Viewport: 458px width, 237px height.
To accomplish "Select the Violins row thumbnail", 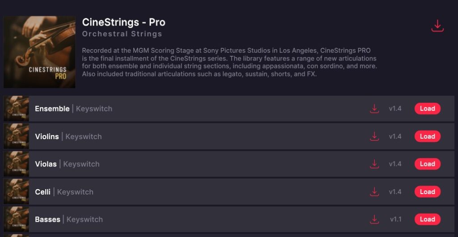I will pos(17,136).
